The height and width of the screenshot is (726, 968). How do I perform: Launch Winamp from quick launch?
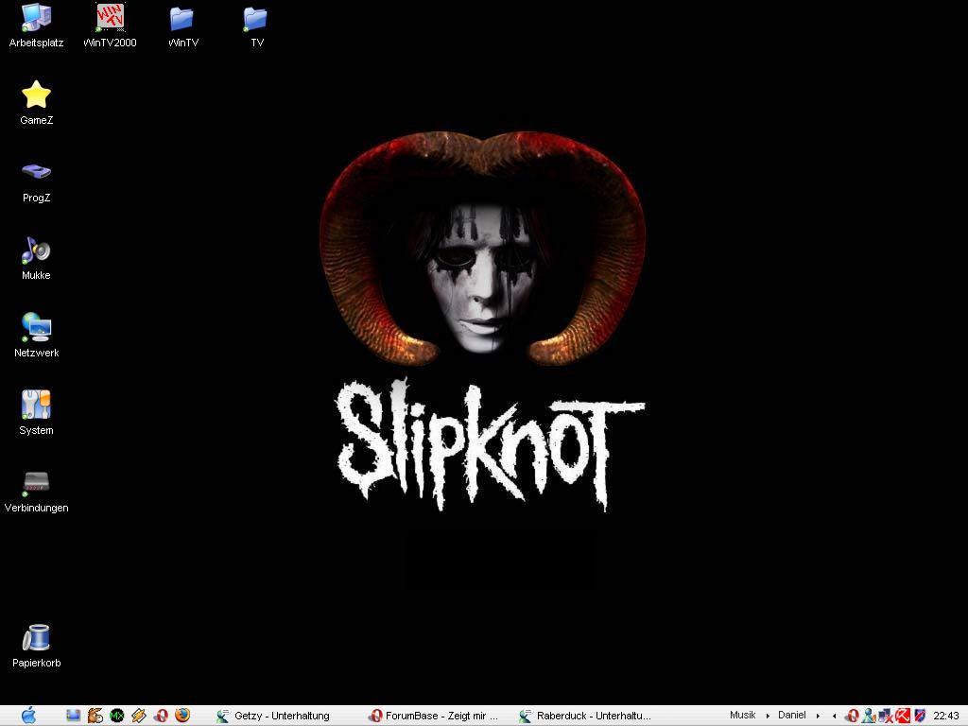tap(139, 716)
